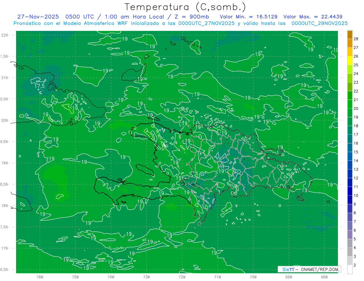Click the '68W' longitude label
Viewport: 364px width, 281px height.
324,277
